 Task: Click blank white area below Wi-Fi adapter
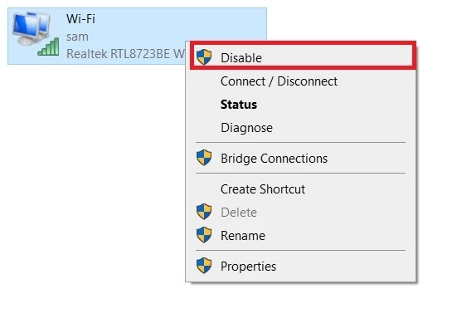[x=92, y=173]
